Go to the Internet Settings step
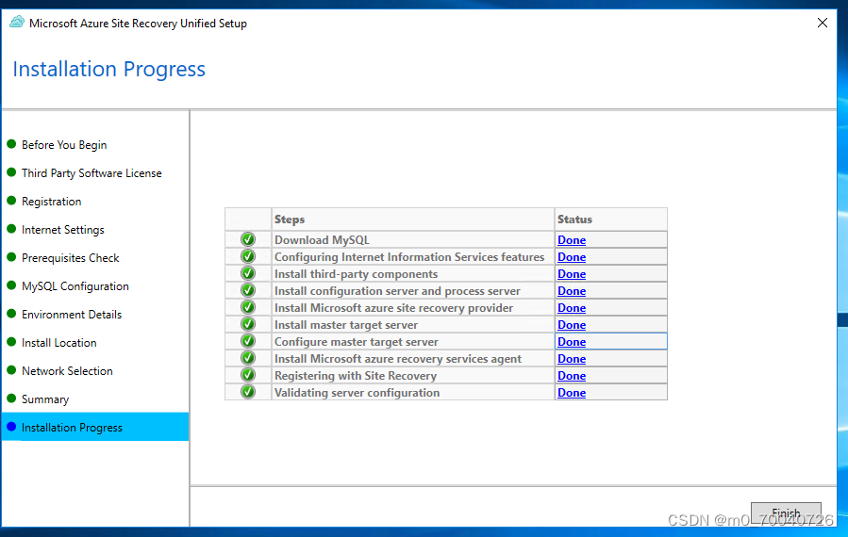 [63, 230]
